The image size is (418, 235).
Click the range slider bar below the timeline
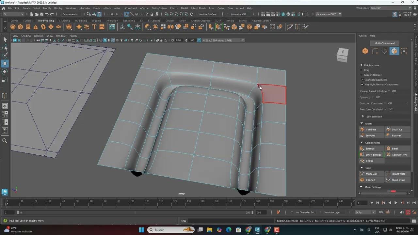coord(135,212)
